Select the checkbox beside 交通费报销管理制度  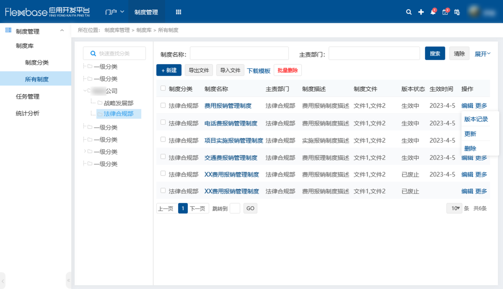(x=163, y=158)
